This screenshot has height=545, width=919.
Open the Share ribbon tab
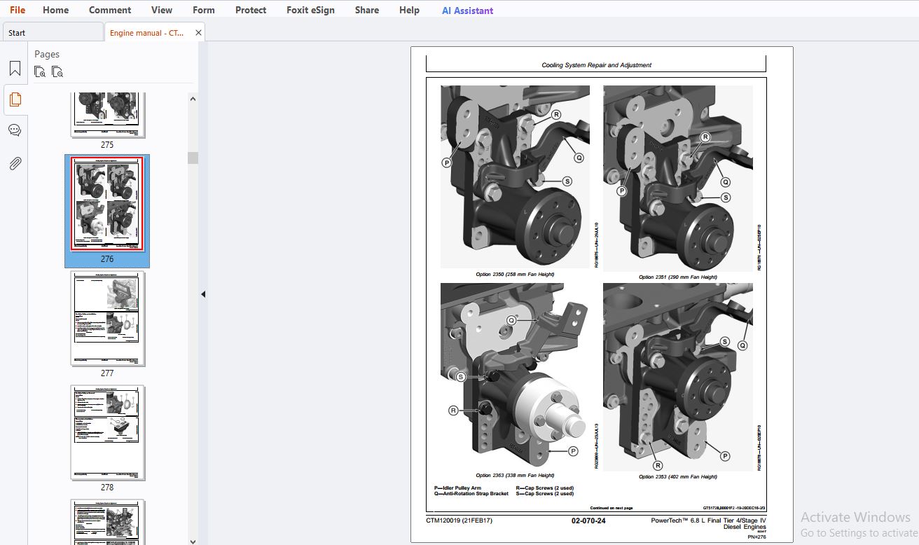pyautogui.click(x=367, y=10)
